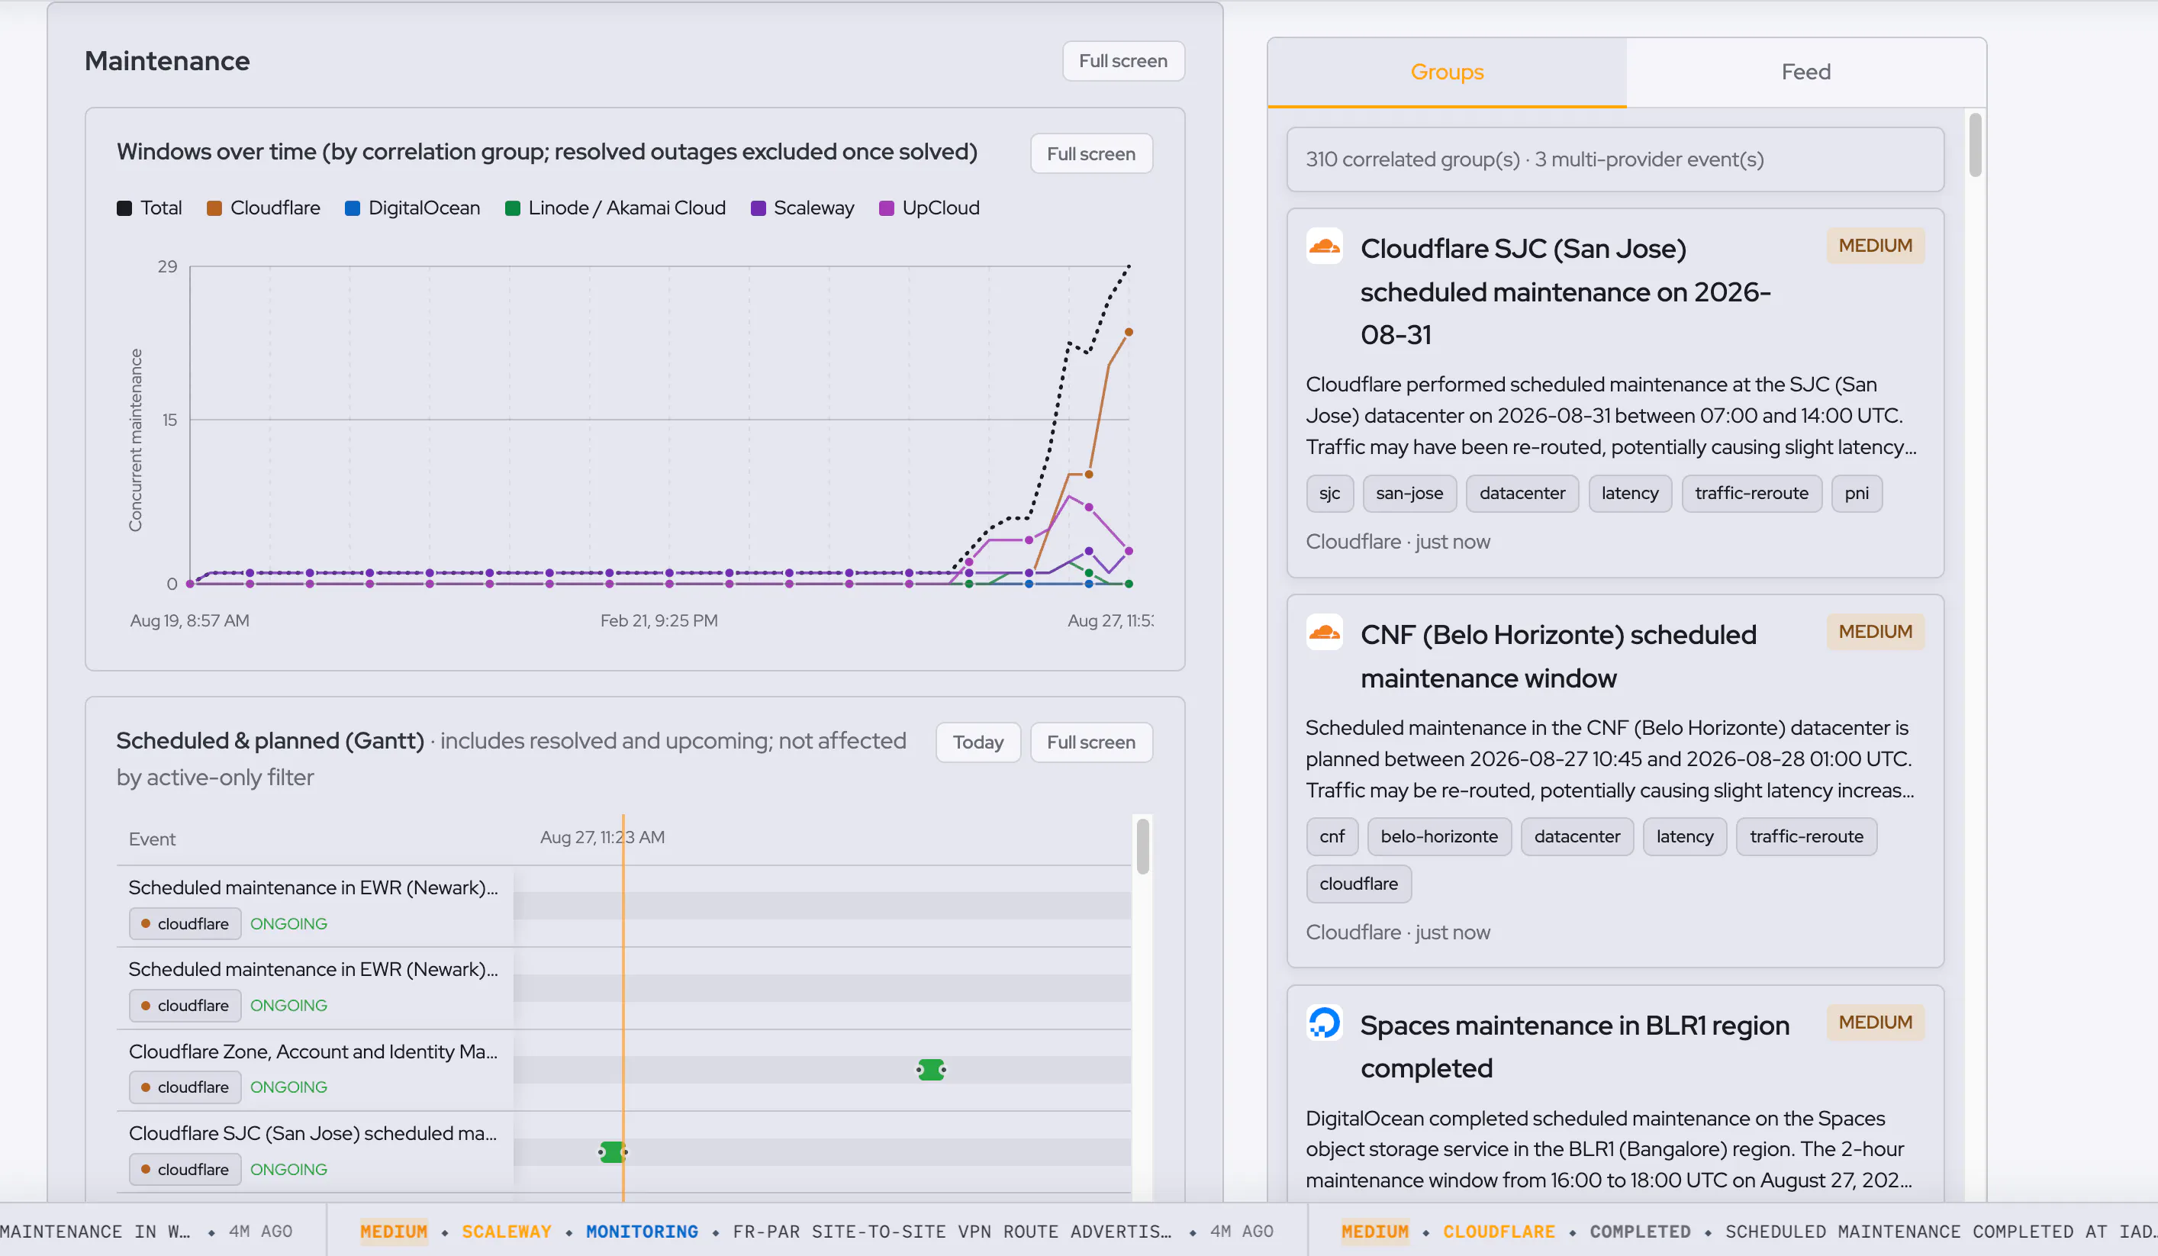Toggle the Cloudflare series in chart legend
Viewport: 2158px width, 1256px height.
click(264, 208)
